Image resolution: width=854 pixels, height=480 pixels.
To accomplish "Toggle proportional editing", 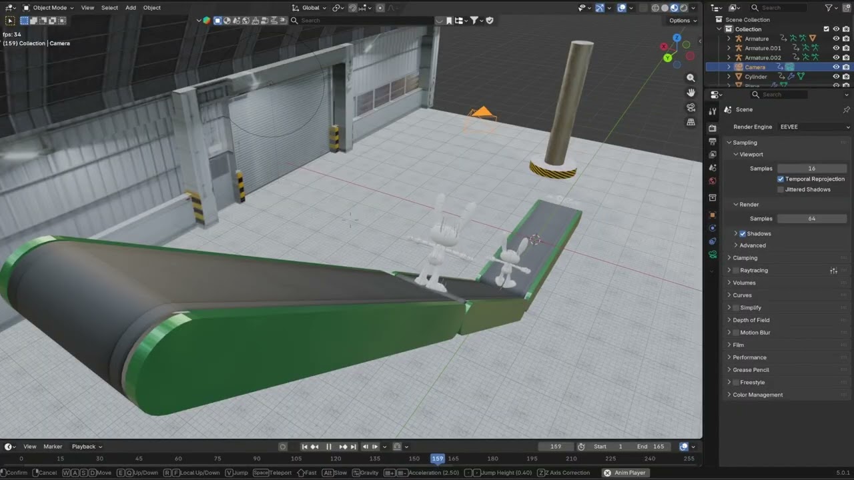I will pos(380,8).
